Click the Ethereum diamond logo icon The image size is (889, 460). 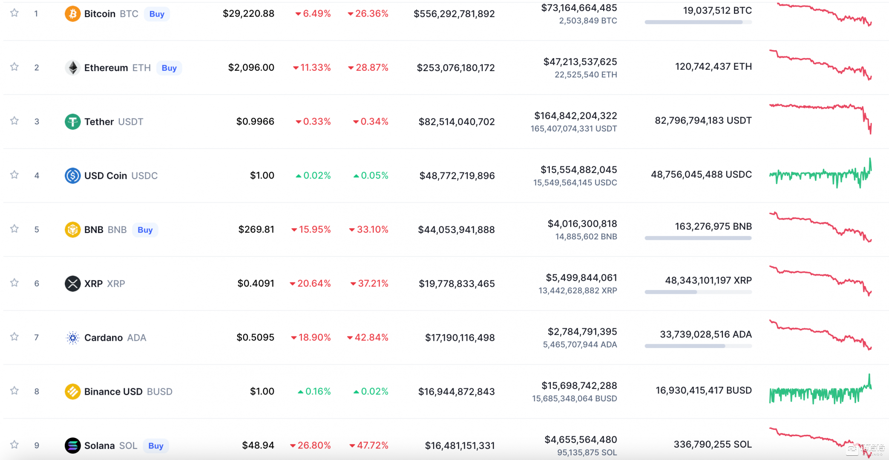pos(72,68)
